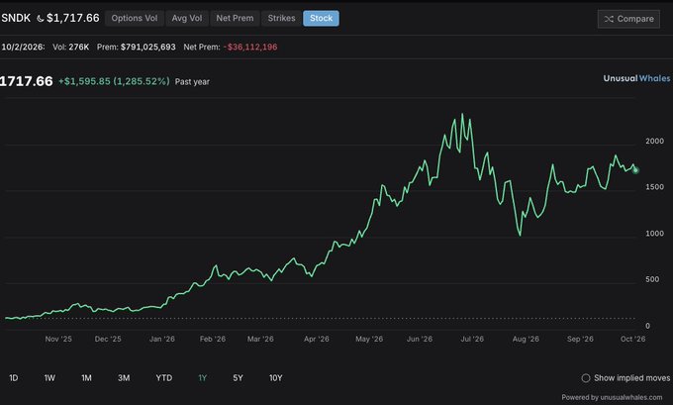Screen dimensions: 673x405
Task: Switch chart to 5Y range
Action: tap(238, 378)
